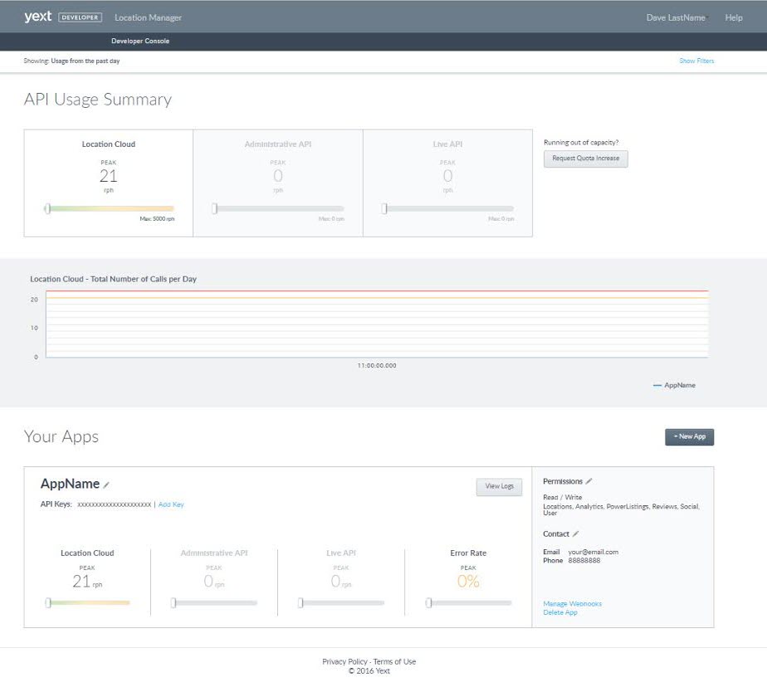Screen dimensions: 767x697
Task: Select the Administrative API usage card
Action: click(x=278, y=183)
